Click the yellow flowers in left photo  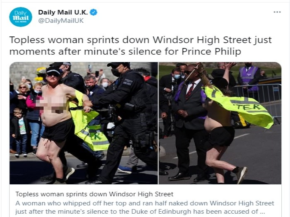click(x=40, y=74)
